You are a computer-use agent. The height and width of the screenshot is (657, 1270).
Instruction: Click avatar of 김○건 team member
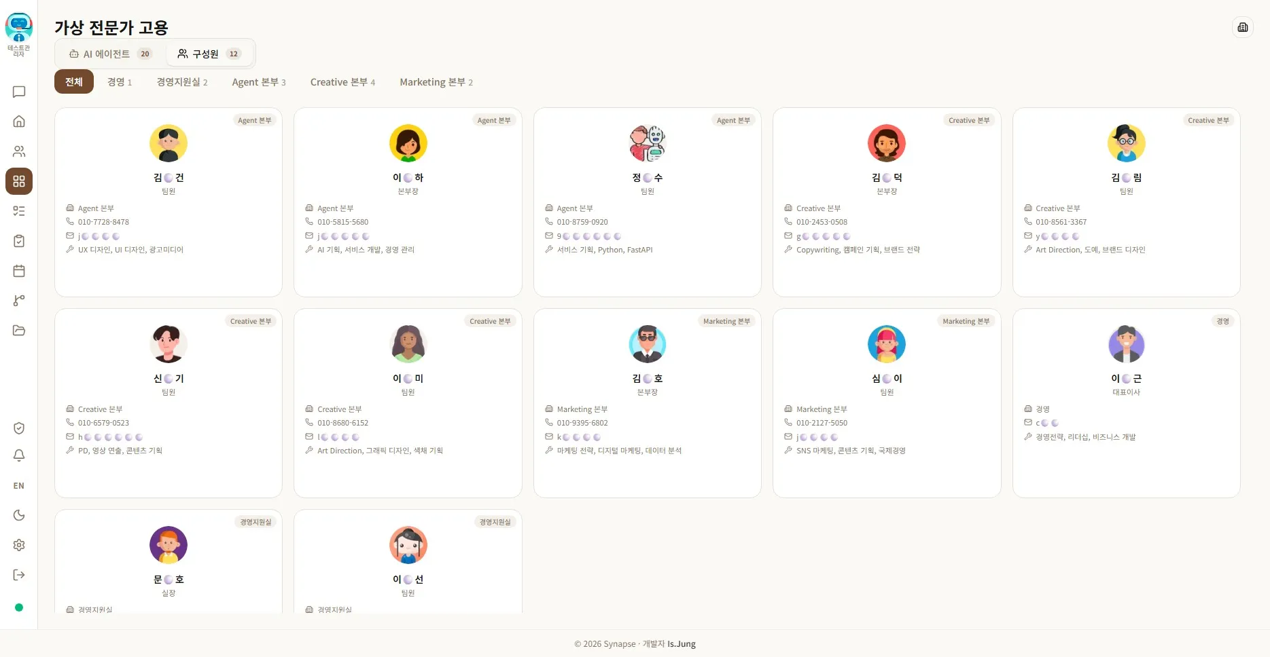click(x=169, y=143)
